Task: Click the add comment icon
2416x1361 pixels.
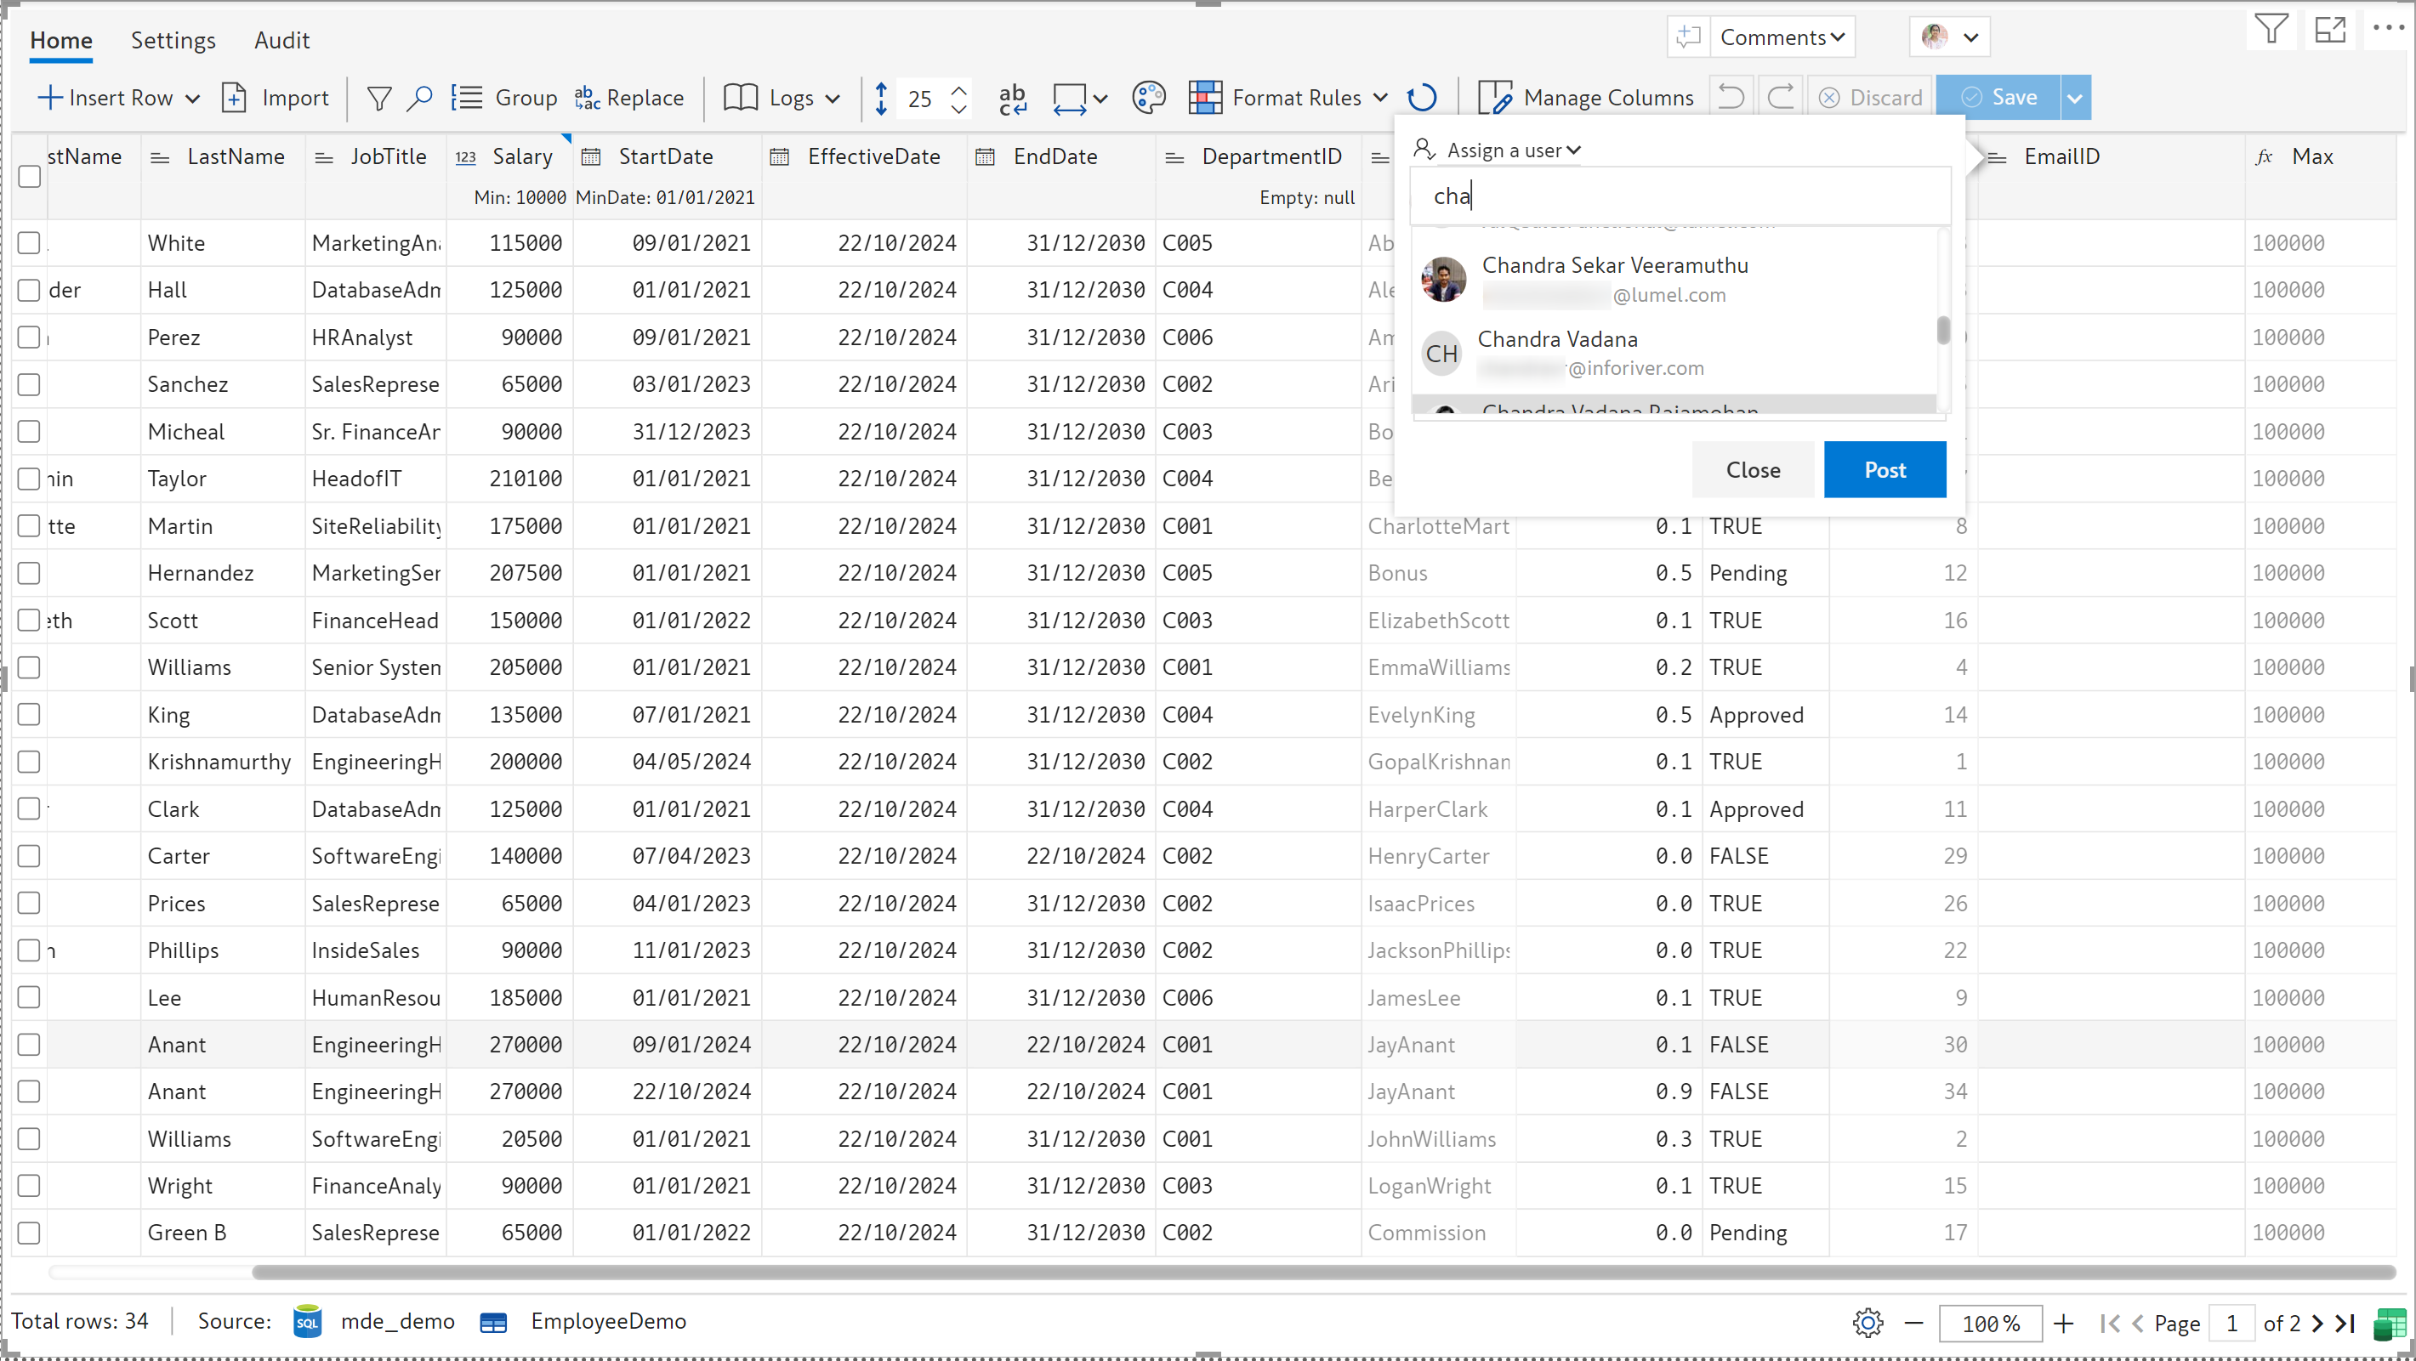Action: [x=1688, y=37]
